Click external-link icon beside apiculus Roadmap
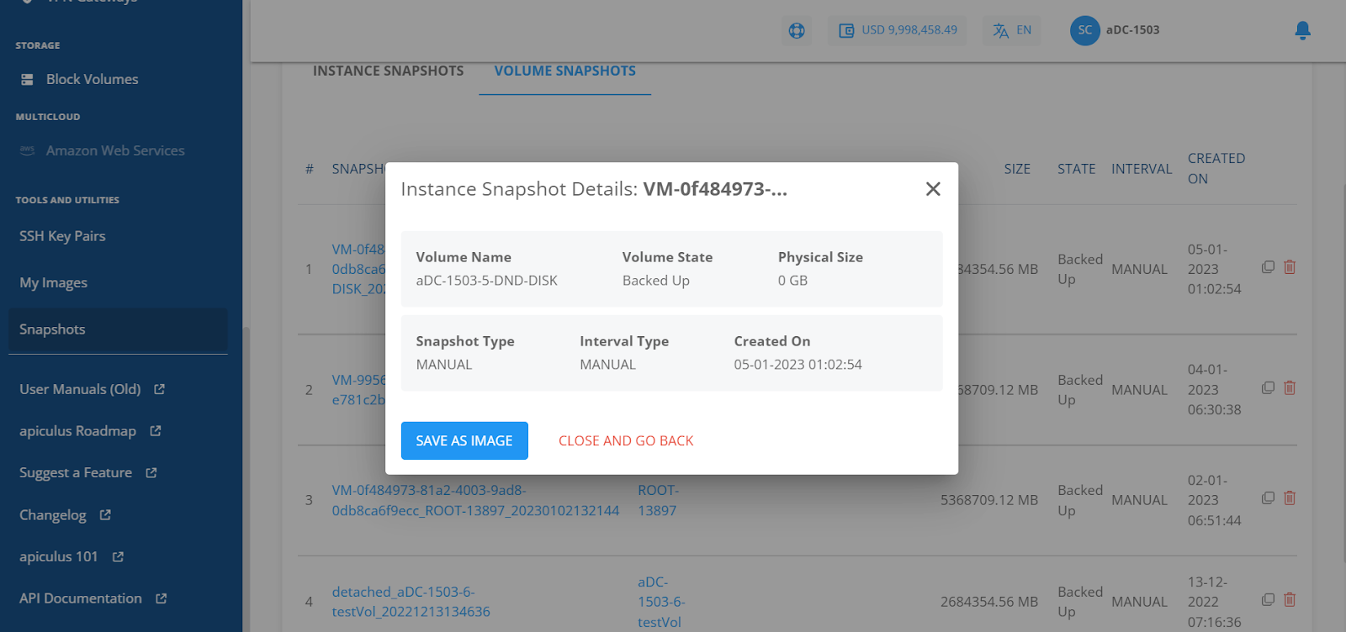The image size is (1346, 632). 156,431
